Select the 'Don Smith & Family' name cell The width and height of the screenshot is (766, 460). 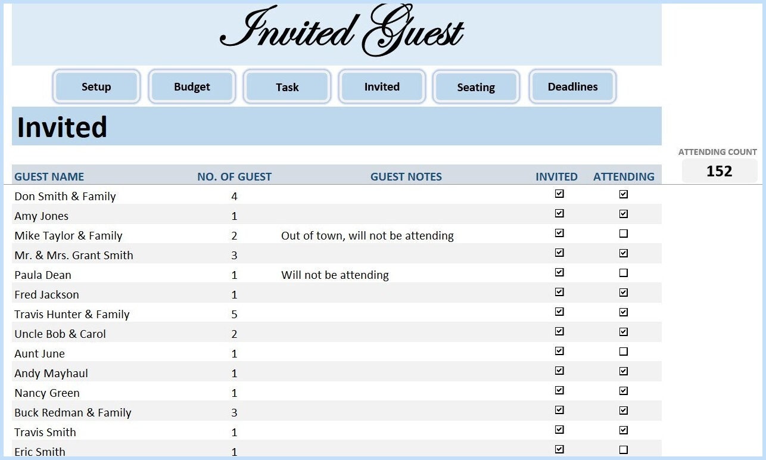pos(65,197)
